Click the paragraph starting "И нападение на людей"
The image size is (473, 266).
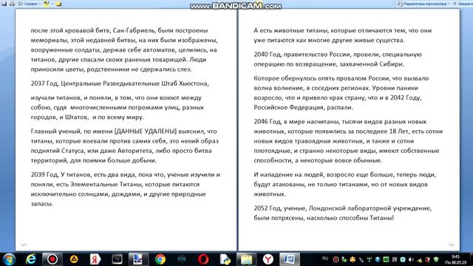[345, 184]
